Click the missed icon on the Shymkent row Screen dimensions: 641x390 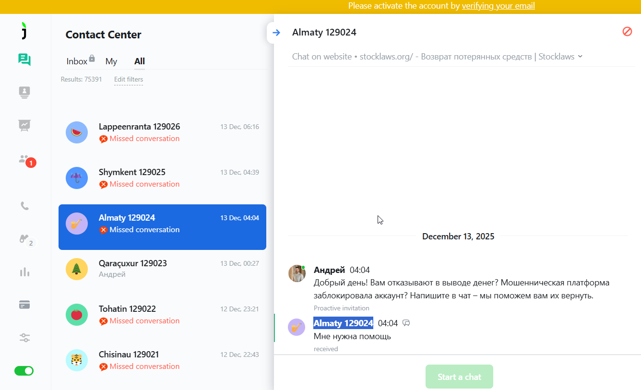tap(103, 185)
